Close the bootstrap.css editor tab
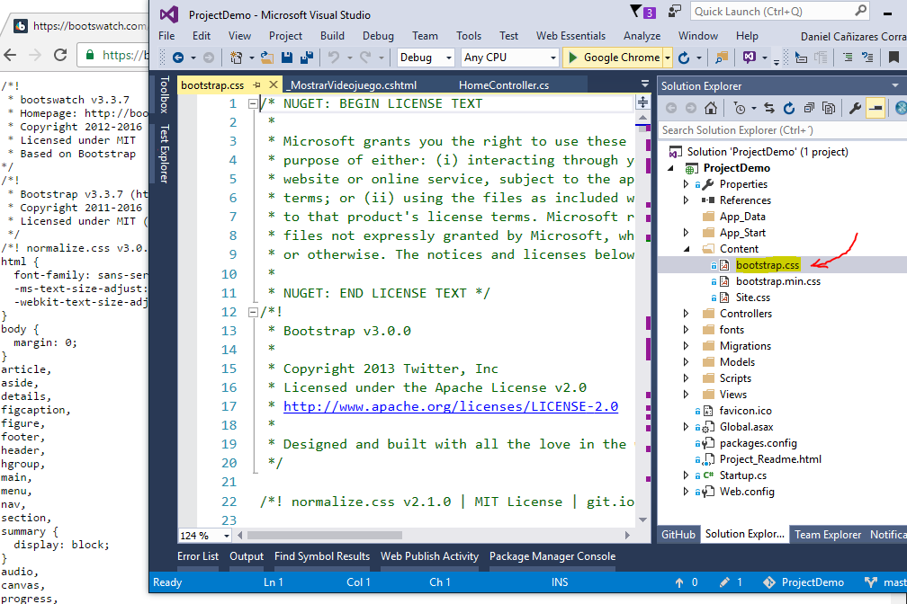 coord(274,85)
